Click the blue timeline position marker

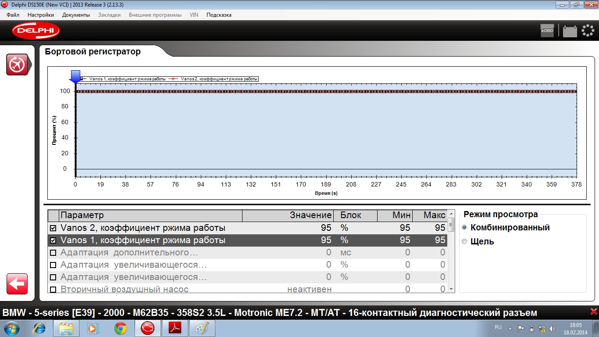pos(75,76)
